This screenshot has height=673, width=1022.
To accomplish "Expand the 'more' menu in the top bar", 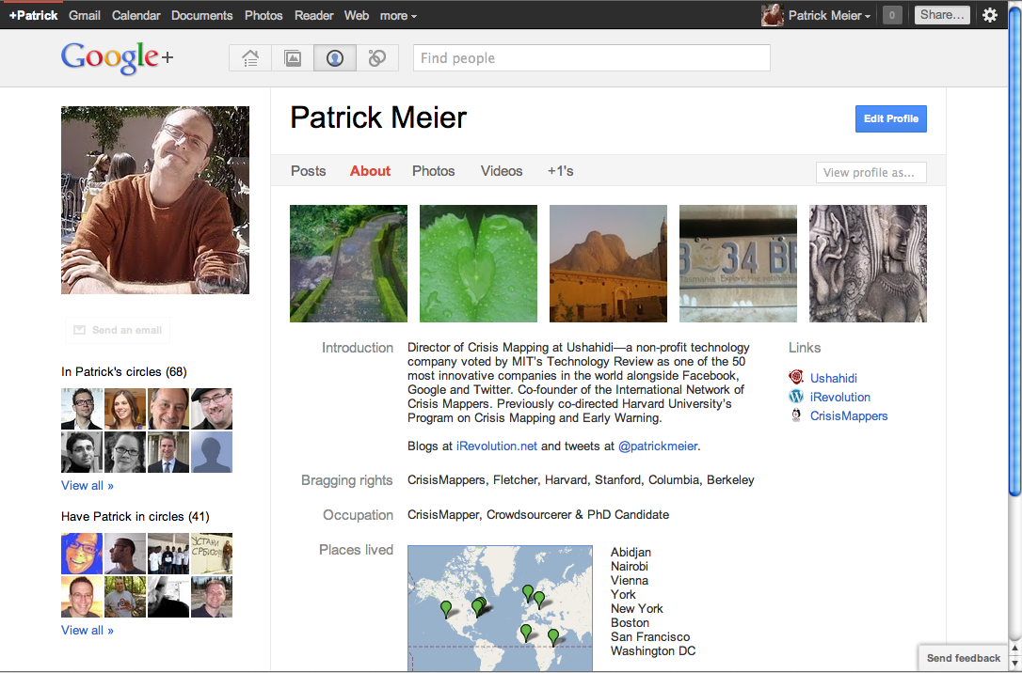I will click(x=398, y=16).
